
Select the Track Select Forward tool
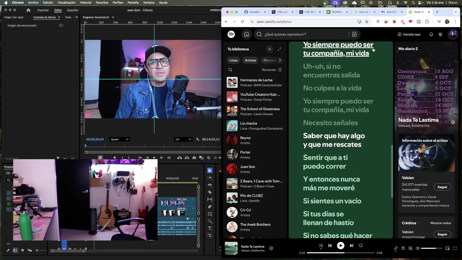pos(210,178)
